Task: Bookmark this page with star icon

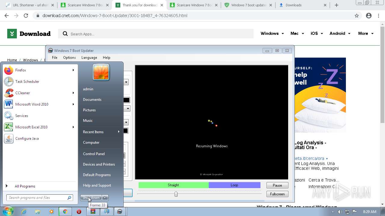Action: pos(357,16)
